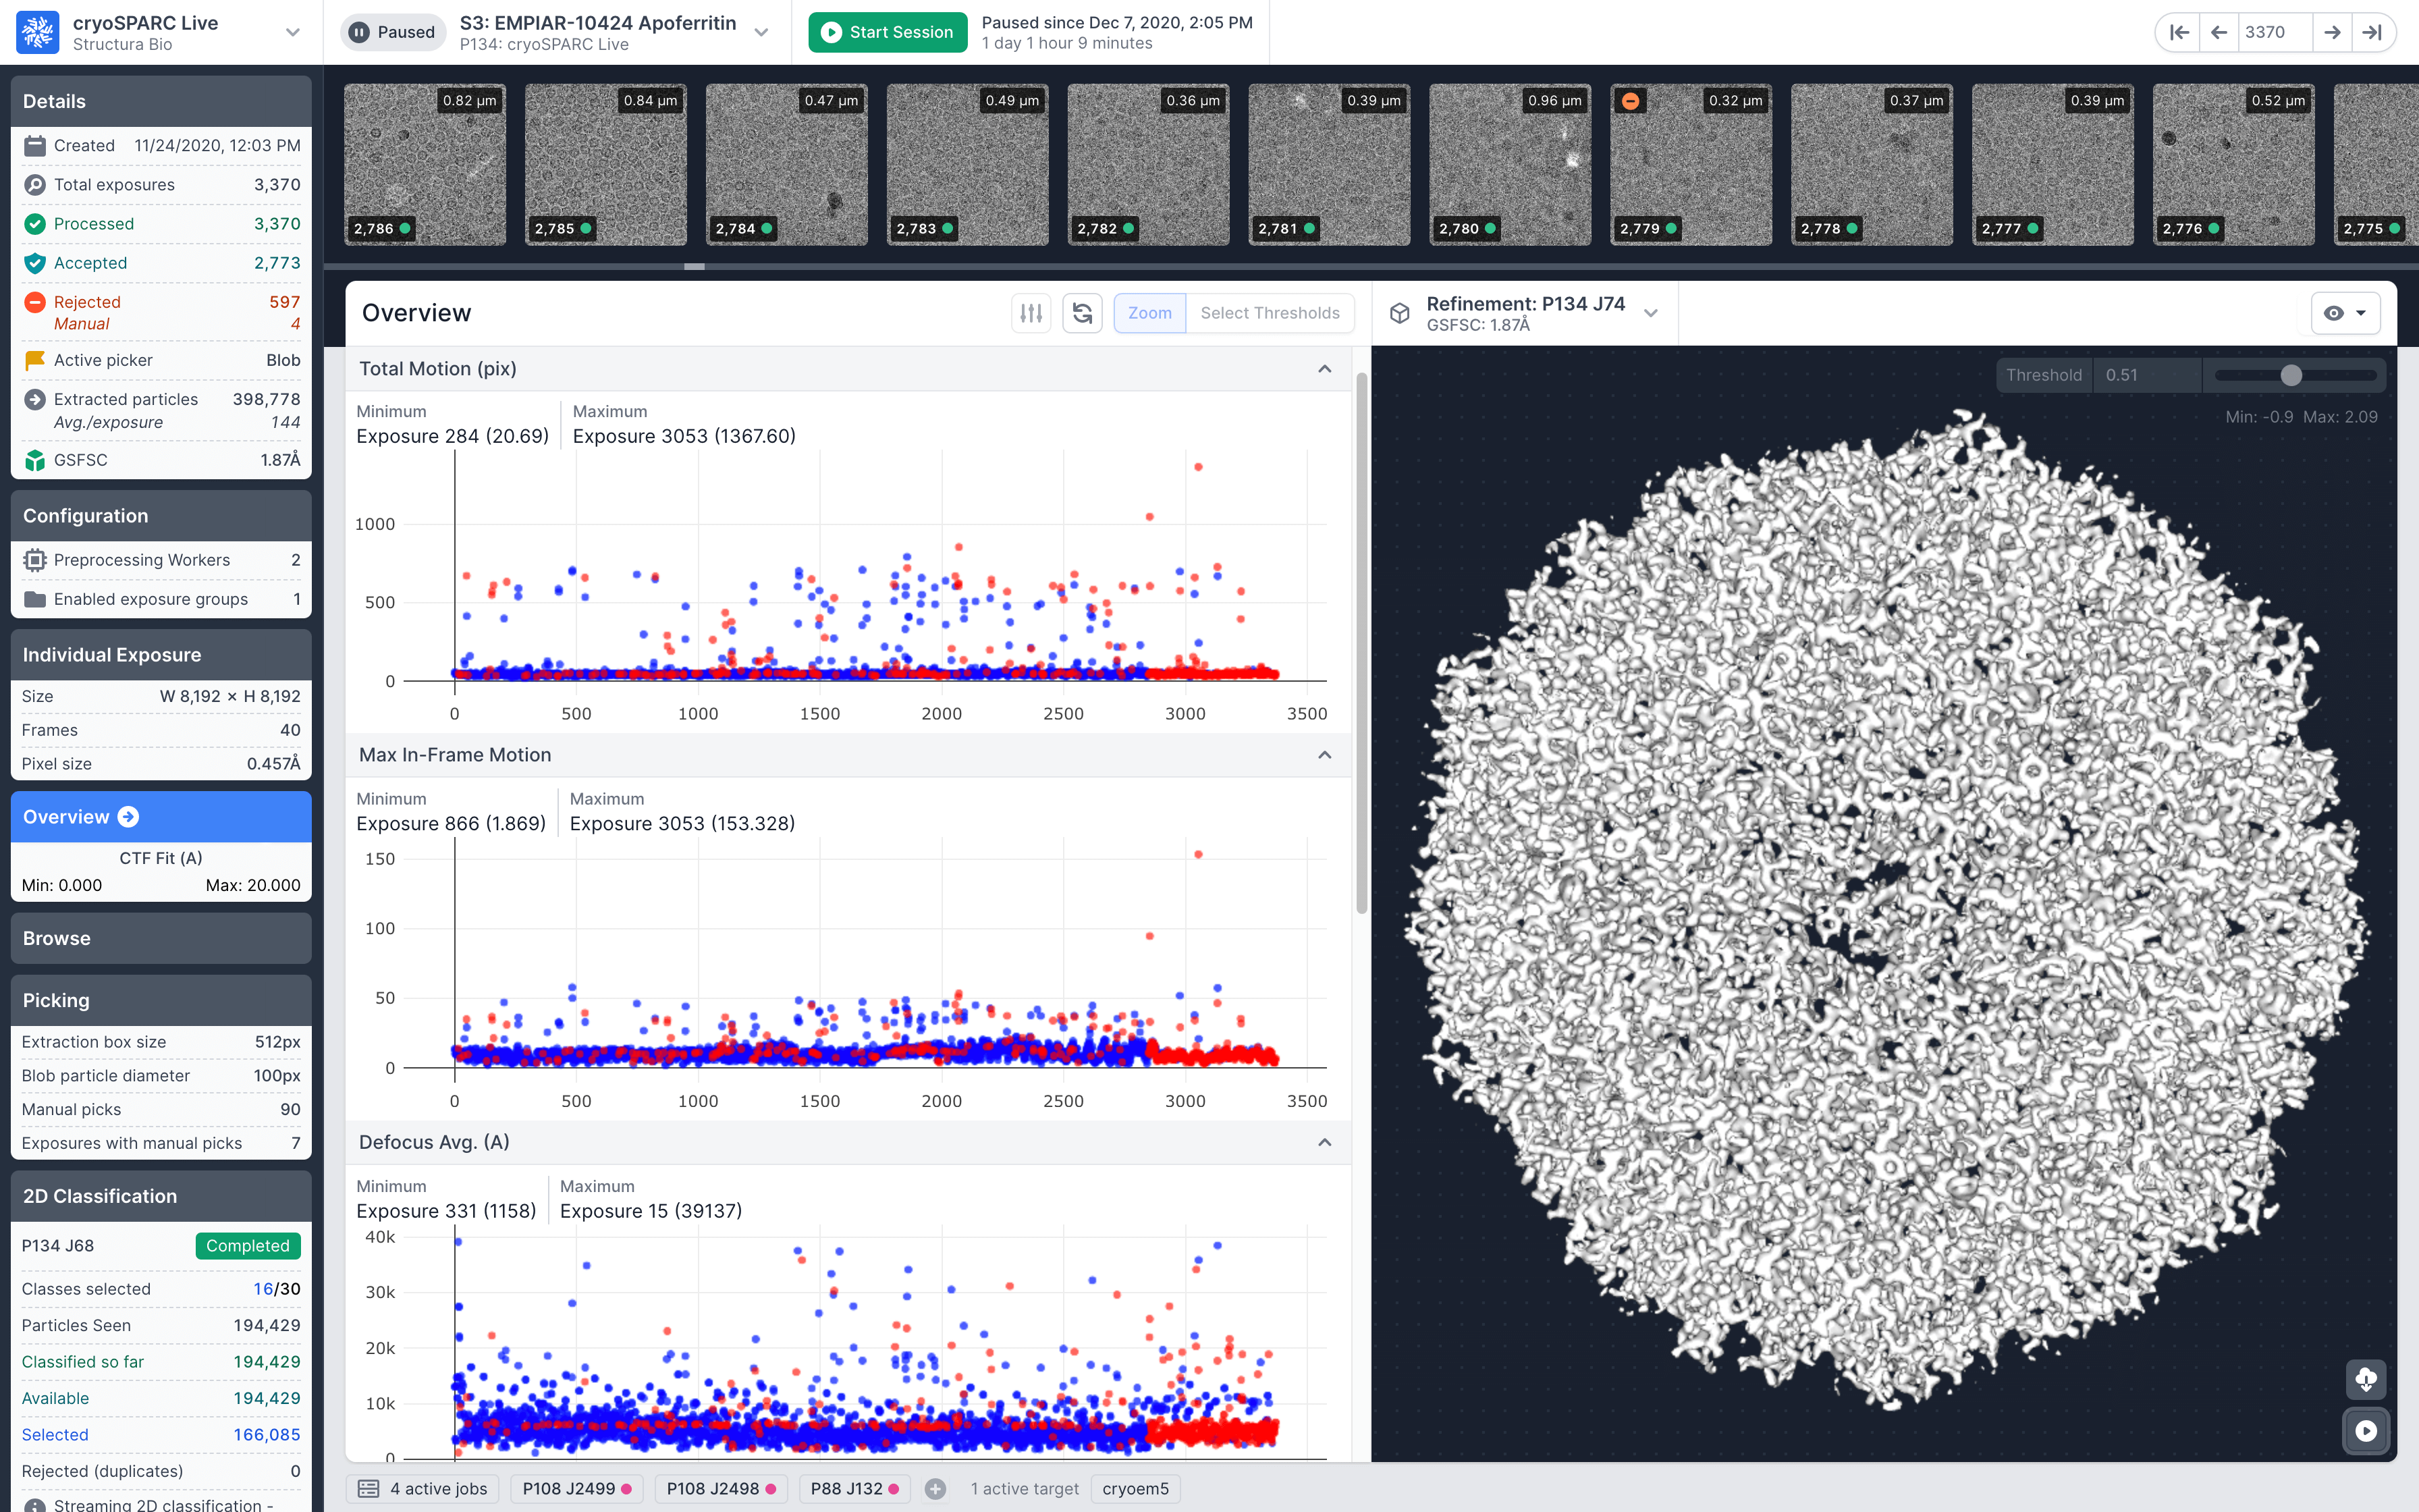Open the Browse tab in sidebar
This screenshot has height=1512, width=2419.
tap(160, 938)
